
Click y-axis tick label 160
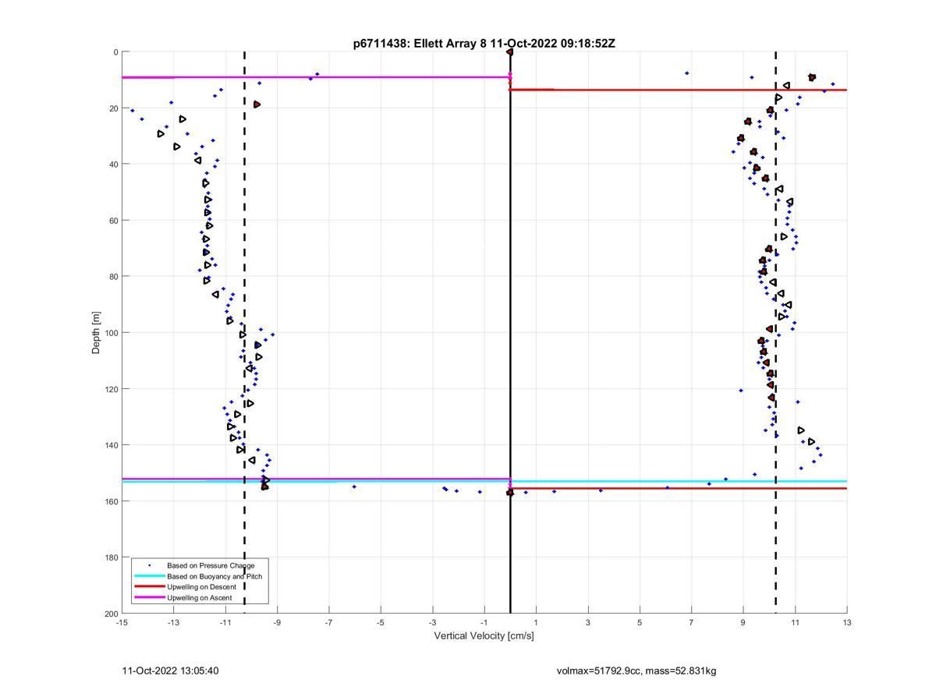point(111,501)
